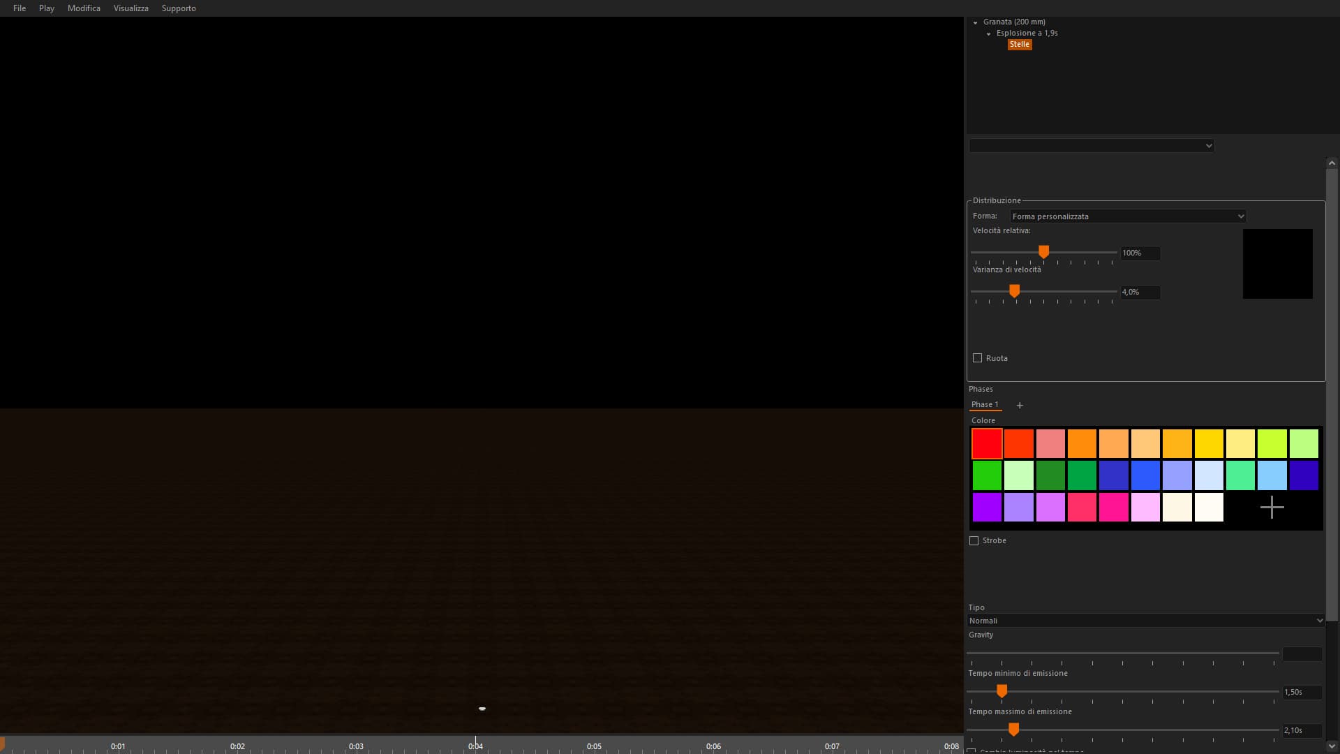1340x754 pixels.
Task: Enable the Strobe checkbox
Action: click(x=974, y=541)
